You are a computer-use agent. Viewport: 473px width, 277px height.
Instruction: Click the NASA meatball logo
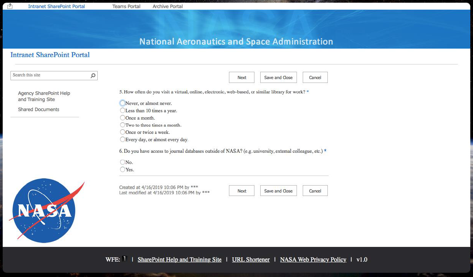44,211
